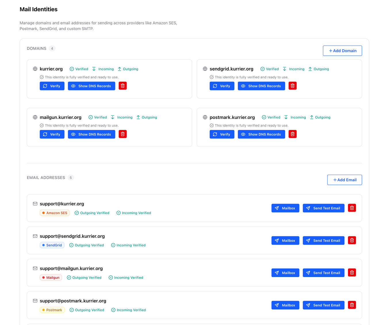This screenshot has height=325, width=390.
Task: Click the SendGrid provider badge
Action: click(52, 245)
